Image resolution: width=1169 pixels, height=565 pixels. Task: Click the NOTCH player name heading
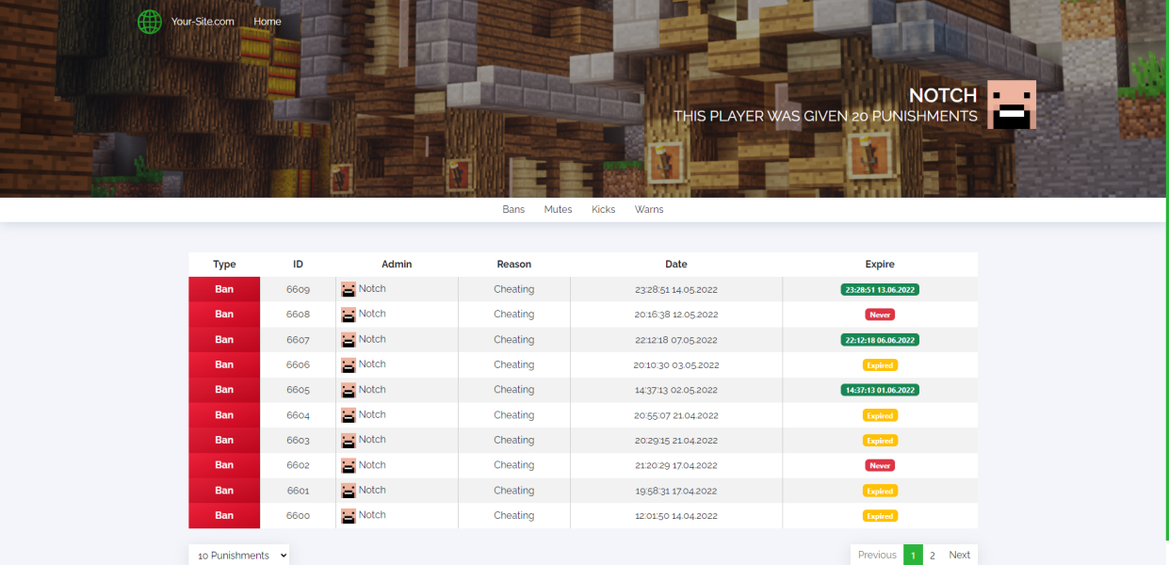[943, 95]
